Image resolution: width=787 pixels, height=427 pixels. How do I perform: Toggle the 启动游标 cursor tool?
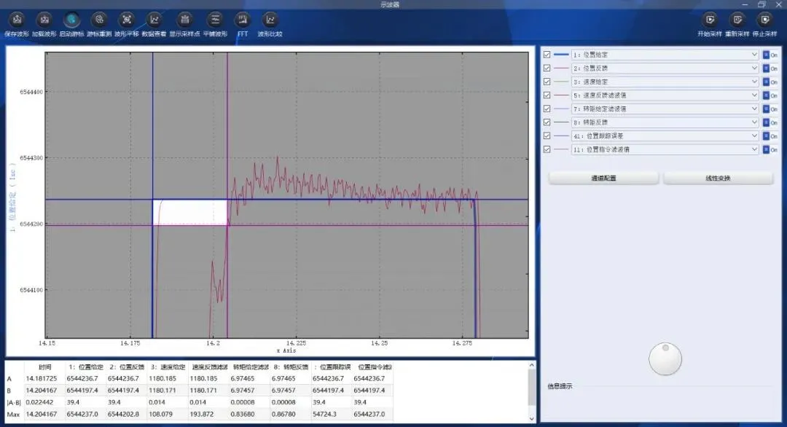tap(71, 20)
